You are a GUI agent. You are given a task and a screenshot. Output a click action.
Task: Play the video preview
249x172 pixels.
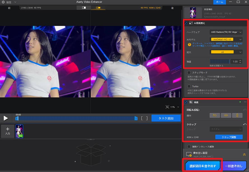(x=6, y=118)
